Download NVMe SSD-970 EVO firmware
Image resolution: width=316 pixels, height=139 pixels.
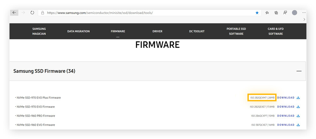[286, 107]
